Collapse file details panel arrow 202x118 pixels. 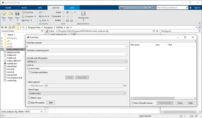41,112
